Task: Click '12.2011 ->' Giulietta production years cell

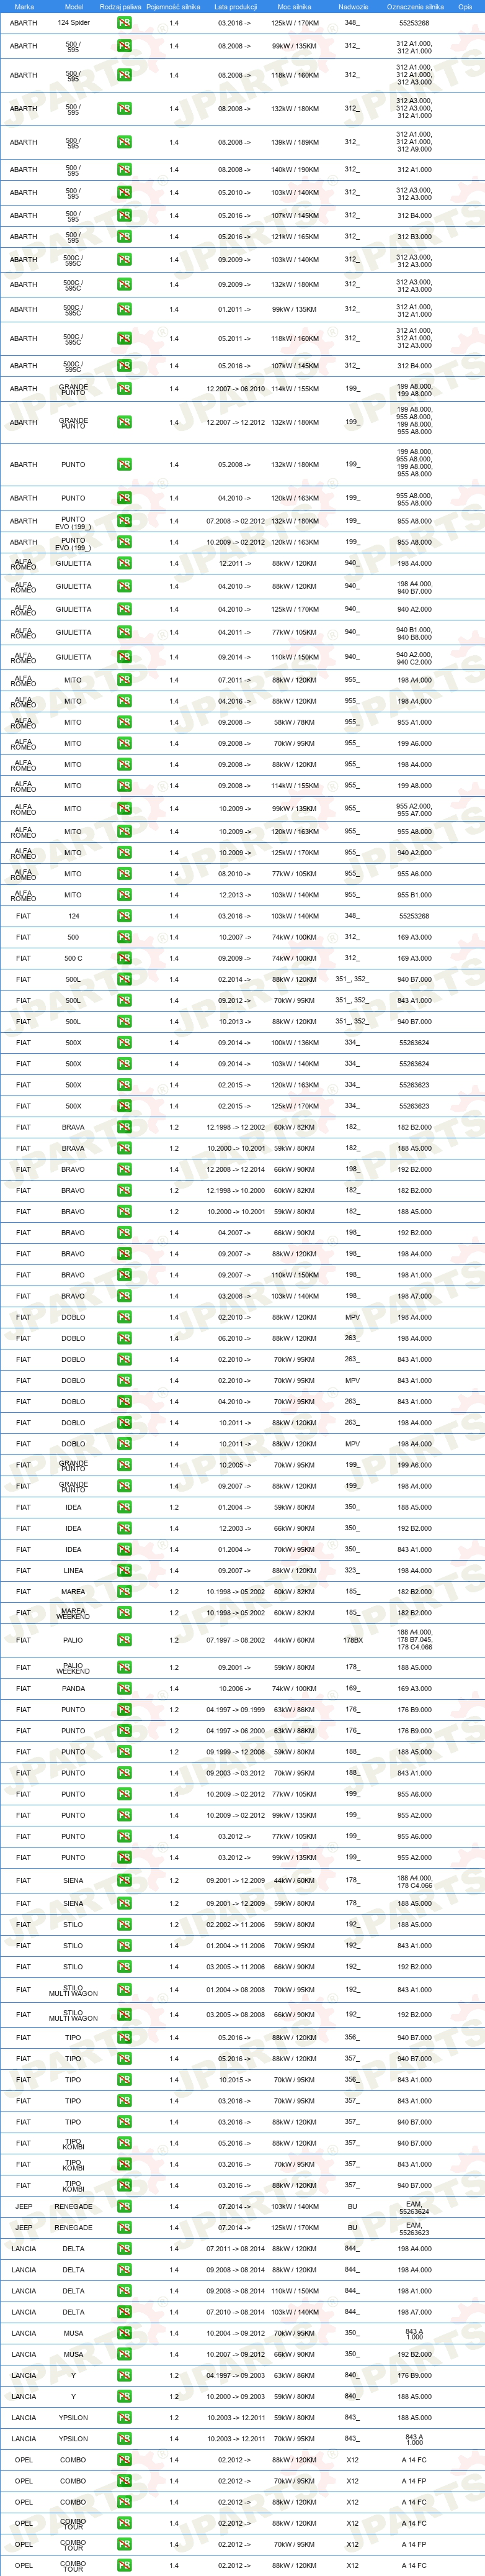Action: 236,563
